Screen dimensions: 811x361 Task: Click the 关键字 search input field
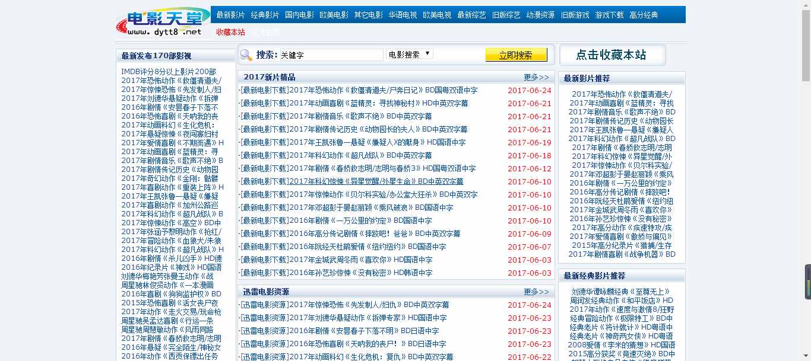[x=331, y=55]
